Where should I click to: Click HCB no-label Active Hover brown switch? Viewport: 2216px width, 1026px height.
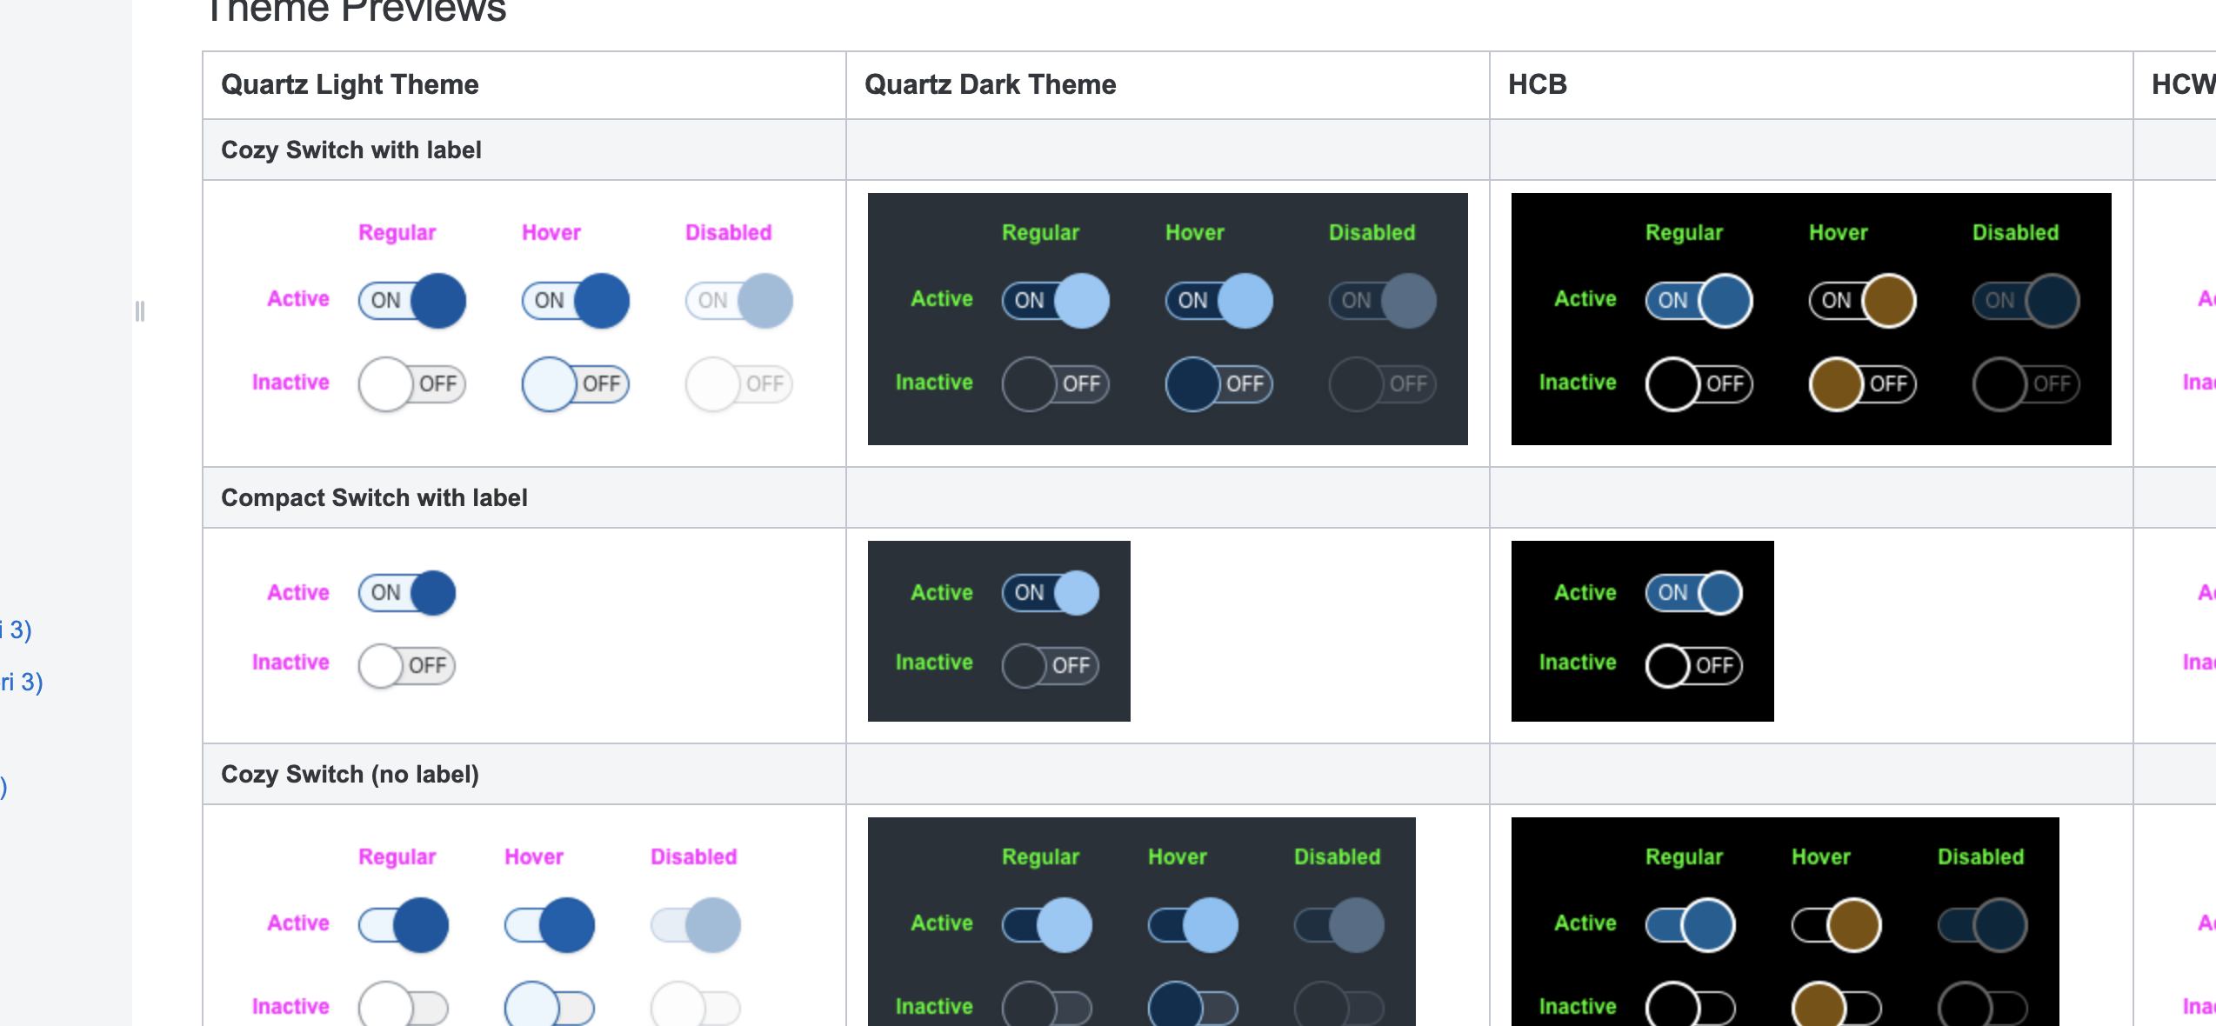(x=1837, y=925)
